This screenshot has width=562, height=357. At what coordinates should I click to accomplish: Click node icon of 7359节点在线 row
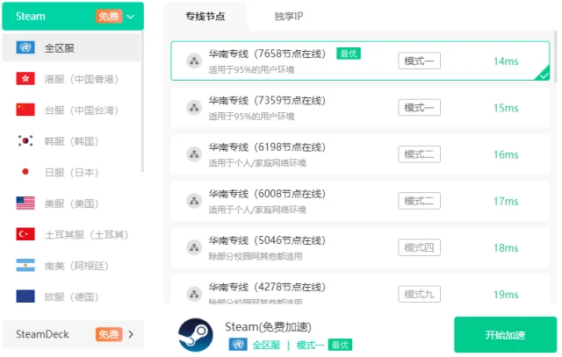tap(194, 107)
